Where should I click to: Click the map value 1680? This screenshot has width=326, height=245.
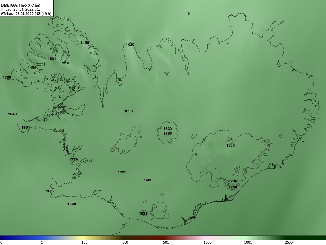pos(148,180)
